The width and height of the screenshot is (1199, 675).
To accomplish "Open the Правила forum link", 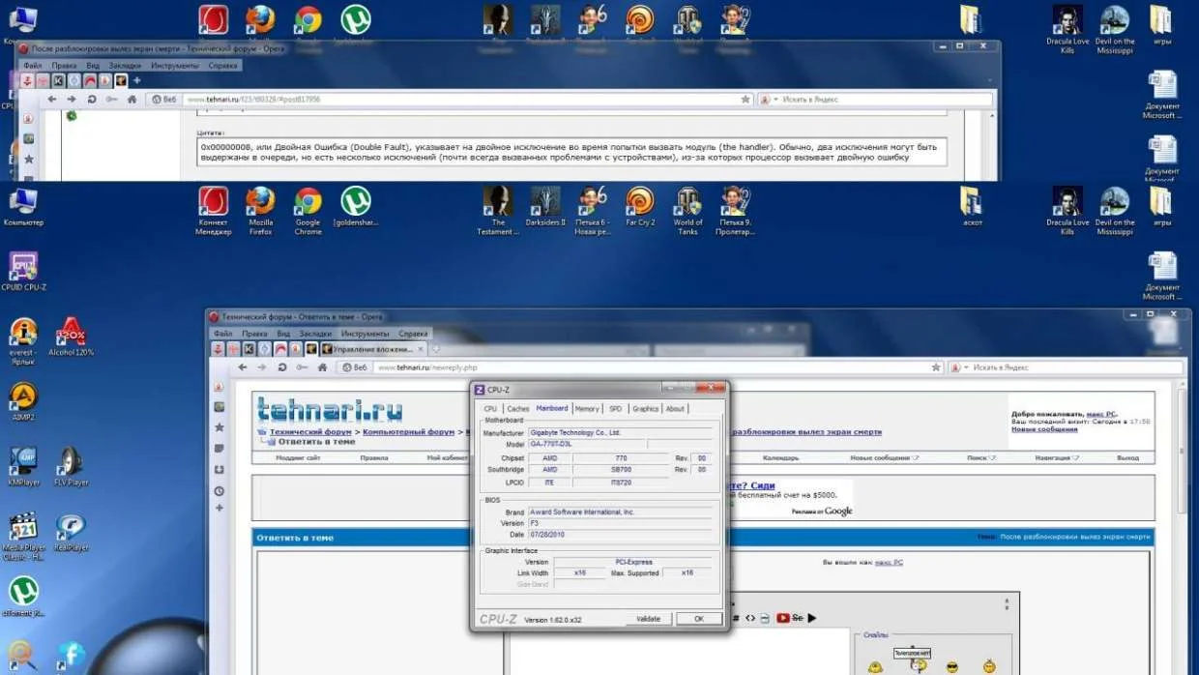I will point(373,457).
